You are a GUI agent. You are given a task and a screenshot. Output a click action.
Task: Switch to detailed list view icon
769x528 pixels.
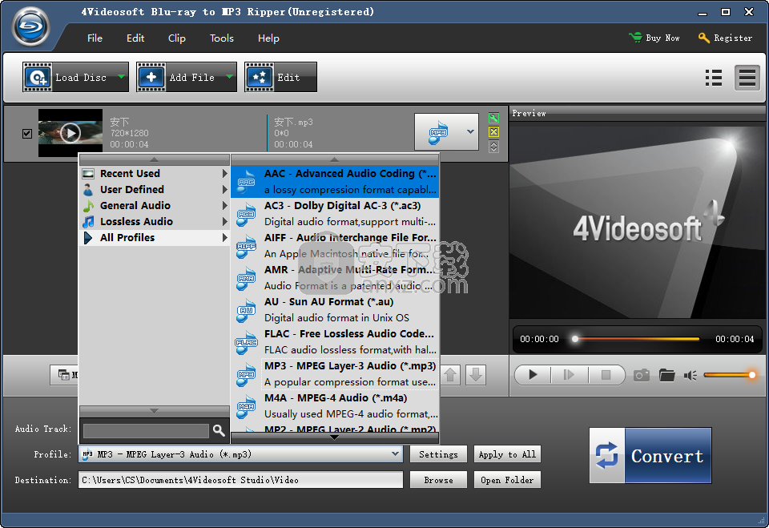pyautogui.click(x=747, y=78)
